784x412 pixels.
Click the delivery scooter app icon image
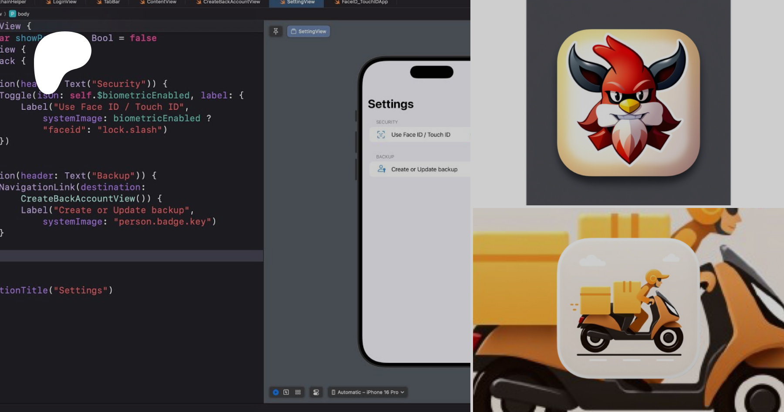click(x=628, y=308)
